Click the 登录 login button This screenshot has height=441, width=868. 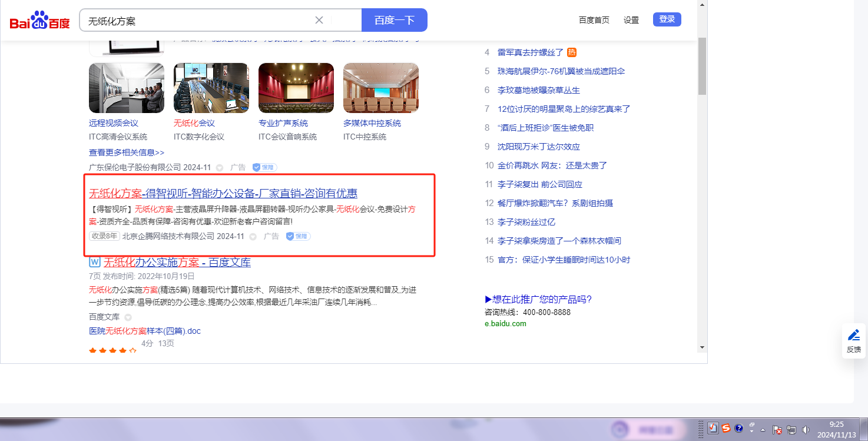tap(667, 19)
